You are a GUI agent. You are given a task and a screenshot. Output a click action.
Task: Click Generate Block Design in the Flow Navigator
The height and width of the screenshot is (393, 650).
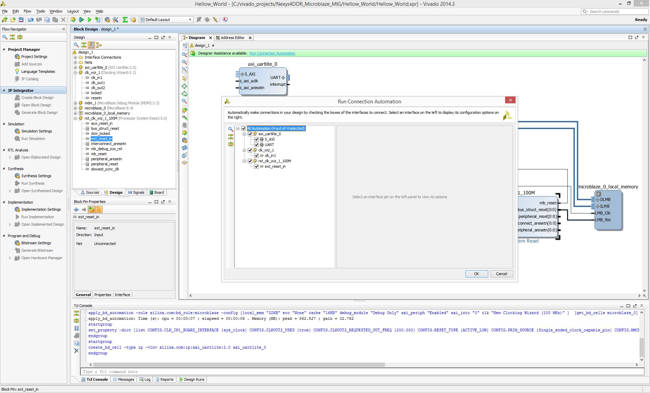tap(39, 112)
